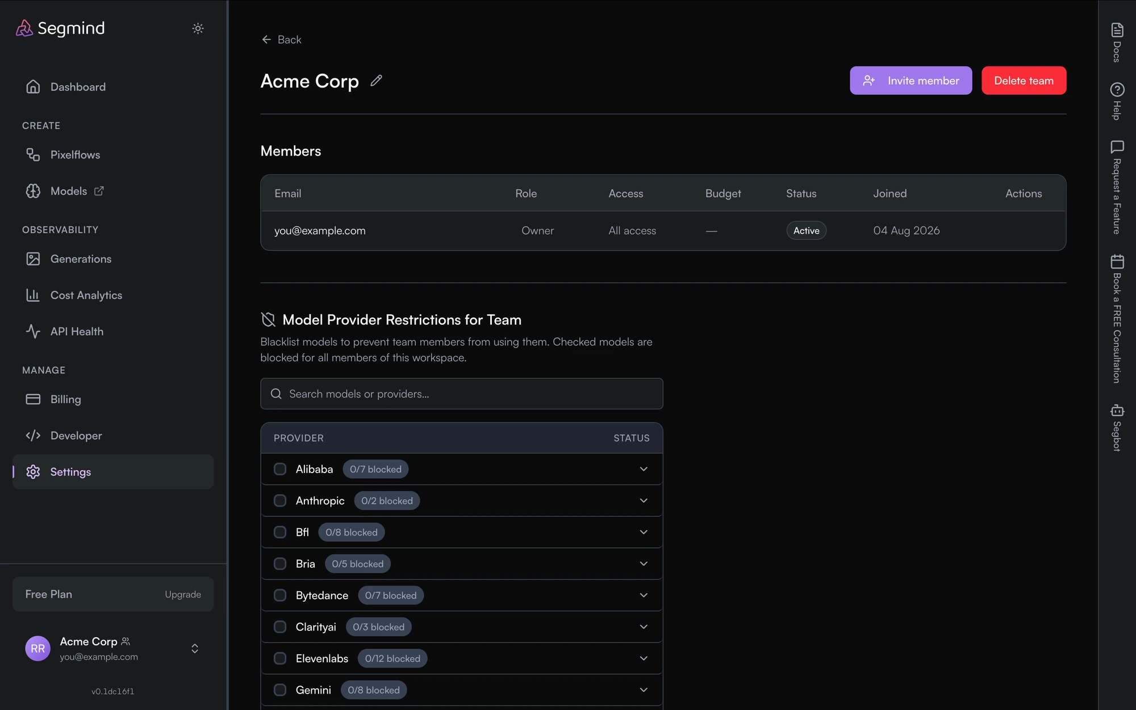Go to Pixelflows in the sidebar

coord(113,154)
